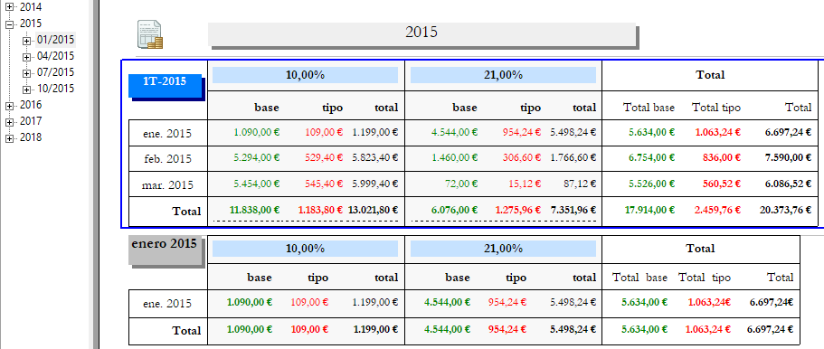Click the 20.373,76 € grand total
824x349 pixels.
[x=787, y=210]
